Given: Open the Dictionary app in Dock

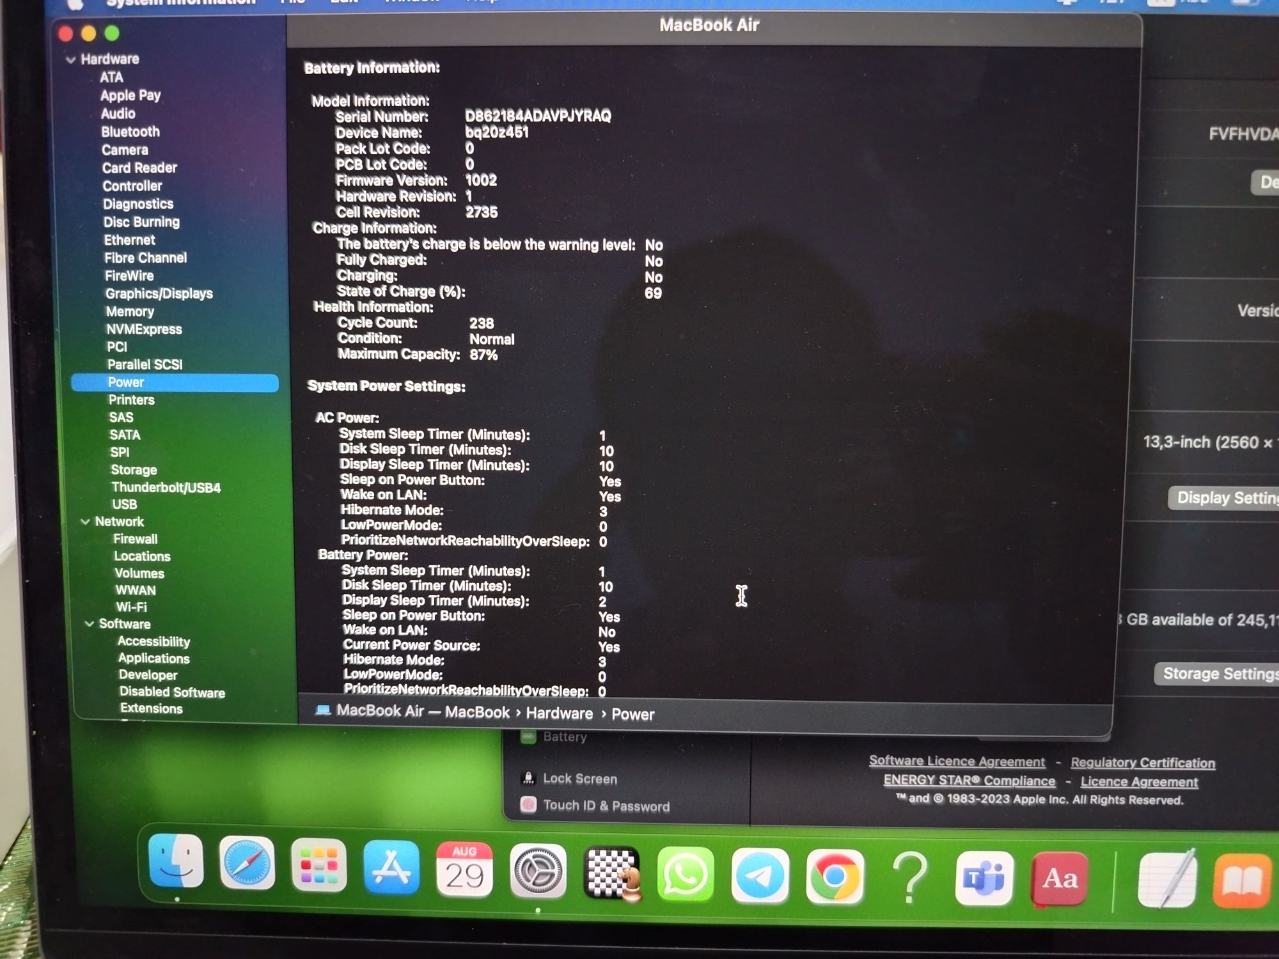Looking at the screenshot, I should [1060, 879].
